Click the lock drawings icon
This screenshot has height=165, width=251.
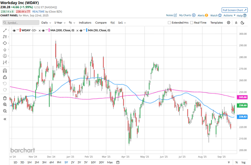[x=5, y=77]
